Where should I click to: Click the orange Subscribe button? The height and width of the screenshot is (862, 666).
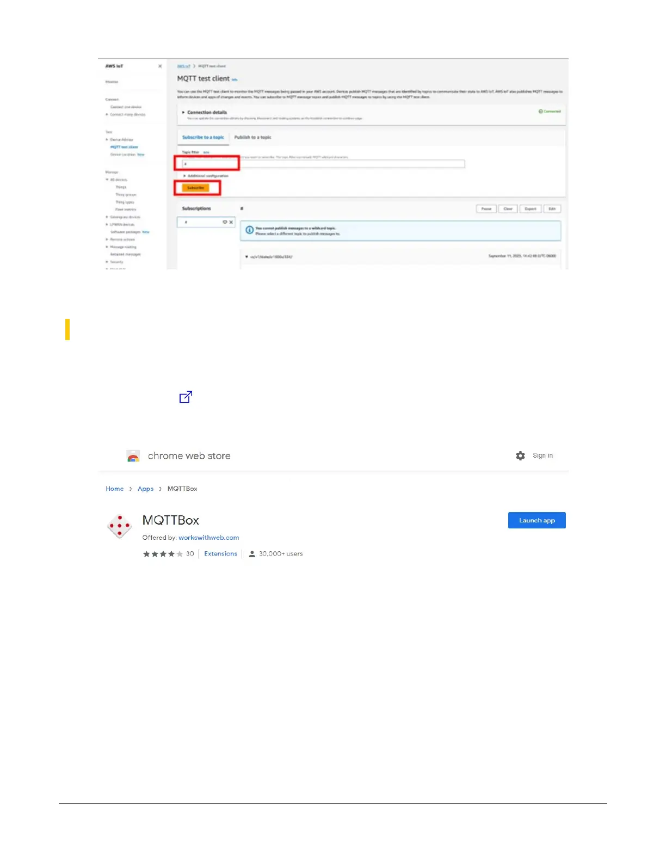[x=195, y=188]
